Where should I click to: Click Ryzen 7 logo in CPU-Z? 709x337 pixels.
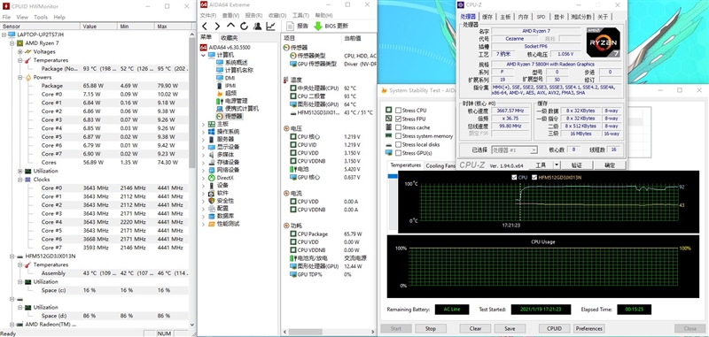tap(603, 42)
